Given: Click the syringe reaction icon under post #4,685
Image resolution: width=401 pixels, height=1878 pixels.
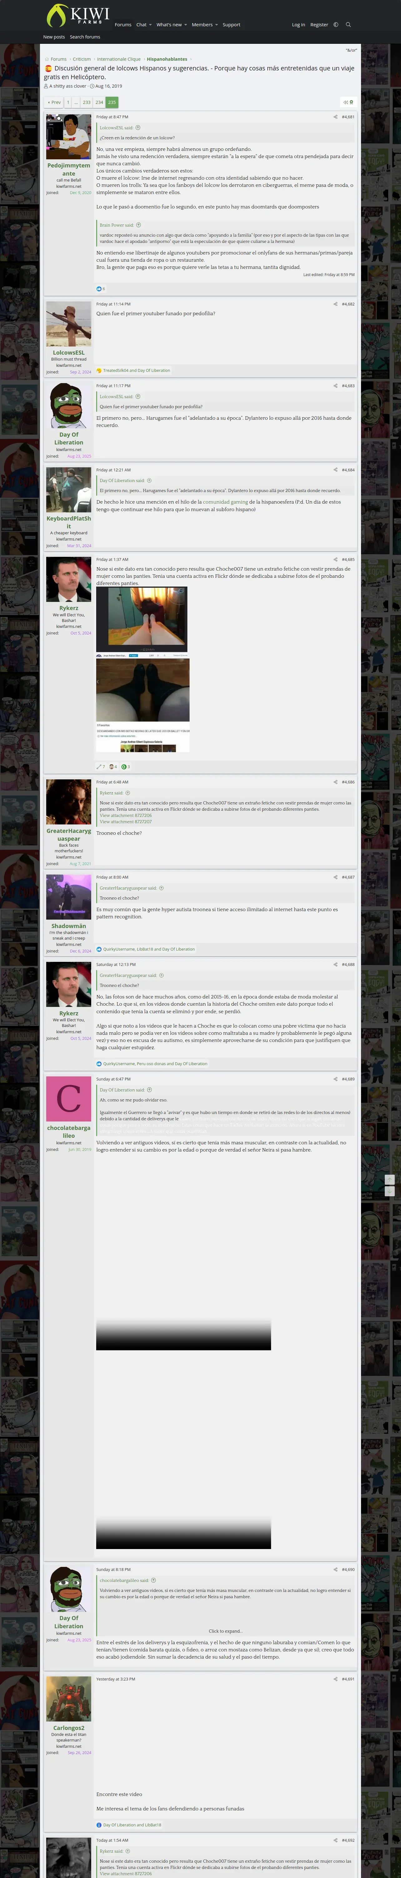Looking at the screenshot, I should [100, 767].
